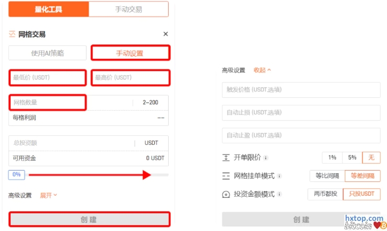Image resolution: width=387 pixels, height=231 pixels.
Task: Switch to the 量化工具 tab
Action: (49, 9)
